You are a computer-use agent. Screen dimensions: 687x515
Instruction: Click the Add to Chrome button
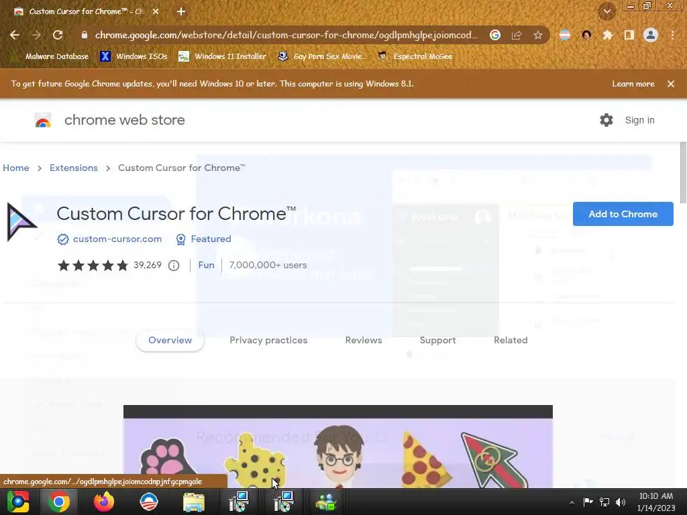click(x=623, y=214)
